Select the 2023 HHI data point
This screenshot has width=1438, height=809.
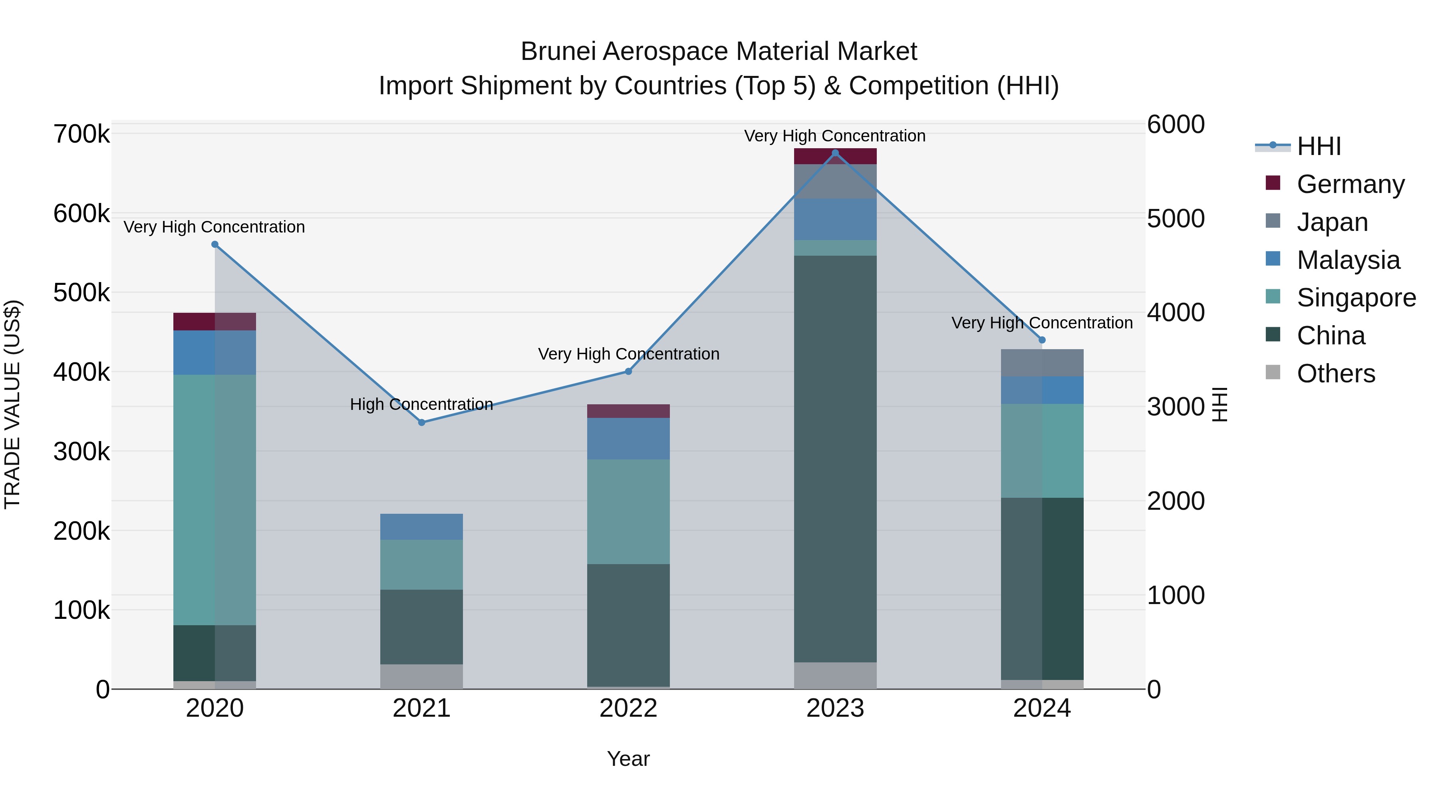point(835,153)
